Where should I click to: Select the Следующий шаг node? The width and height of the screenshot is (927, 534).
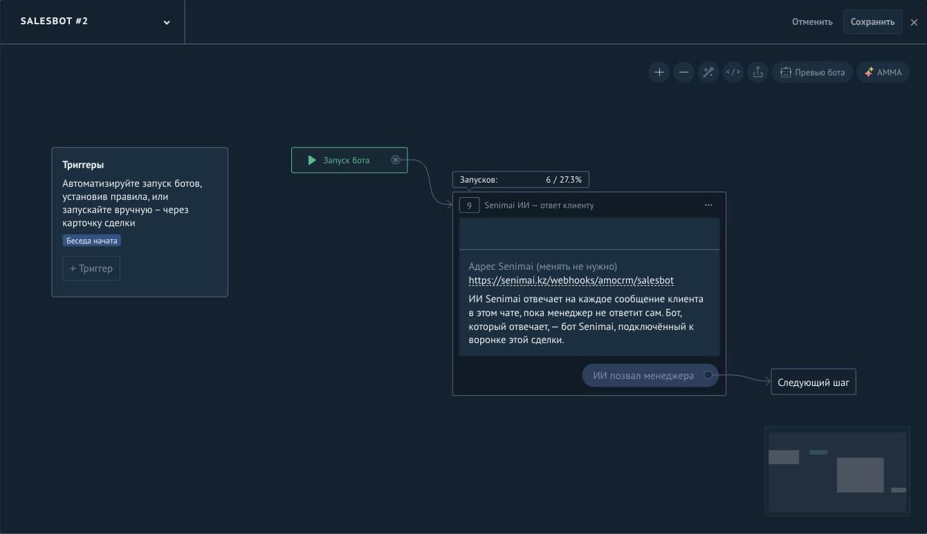click(814, 382)
